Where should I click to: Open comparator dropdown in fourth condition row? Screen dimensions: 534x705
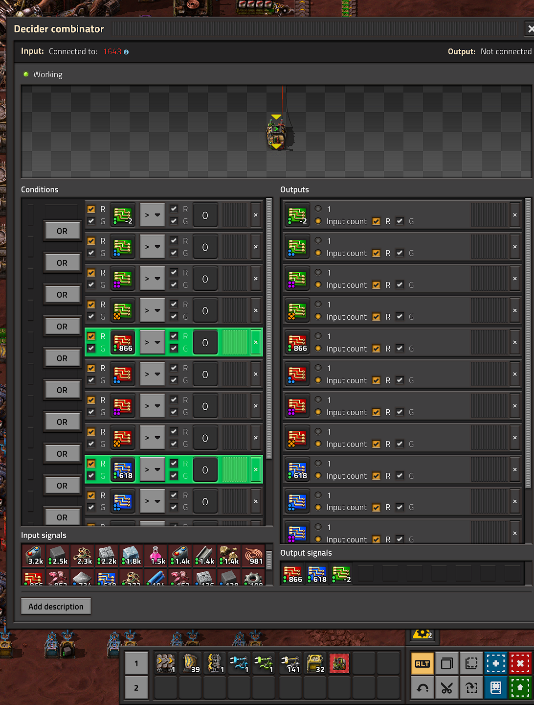click(152, 311)
